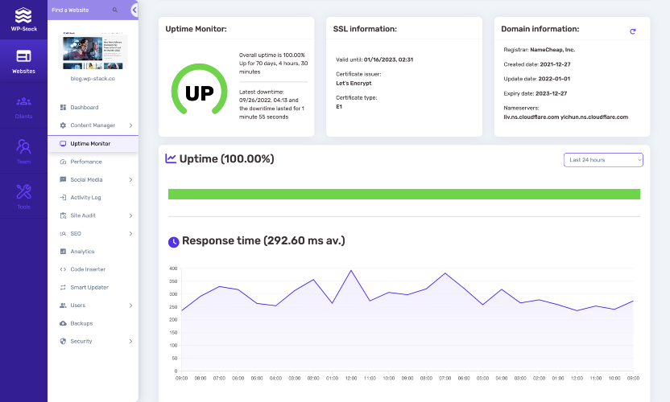This screenshot has width=670, height=402.
Task: Click the cloudflare nameservers text
Action: (x=566, y=117)
